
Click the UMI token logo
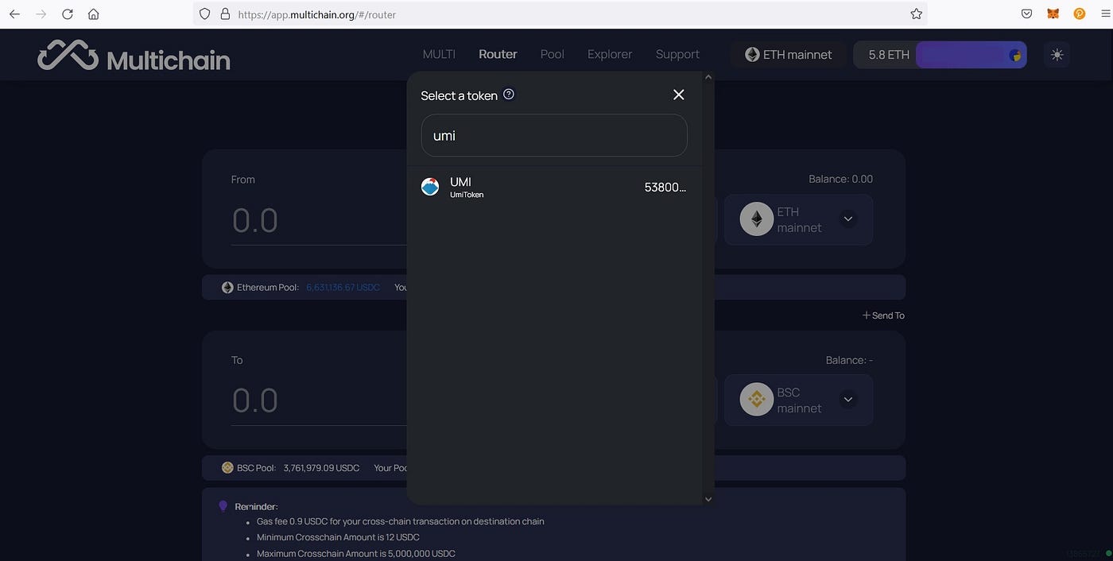point(430,188)
